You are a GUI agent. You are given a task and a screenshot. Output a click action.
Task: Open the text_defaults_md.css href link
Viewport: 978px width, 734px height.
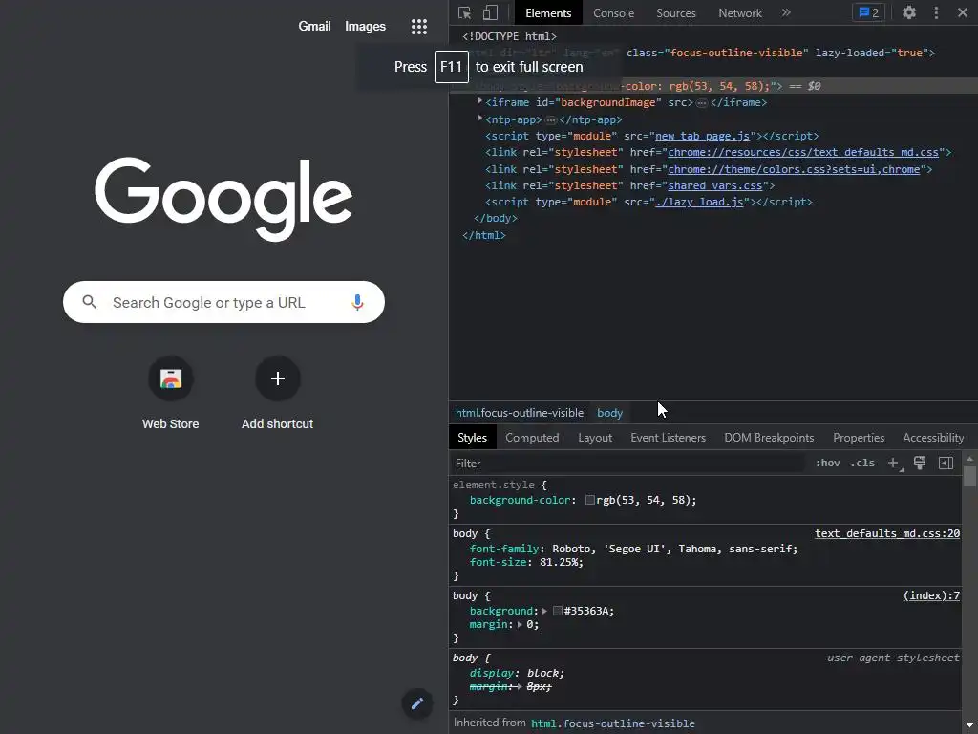coord(803,152)
